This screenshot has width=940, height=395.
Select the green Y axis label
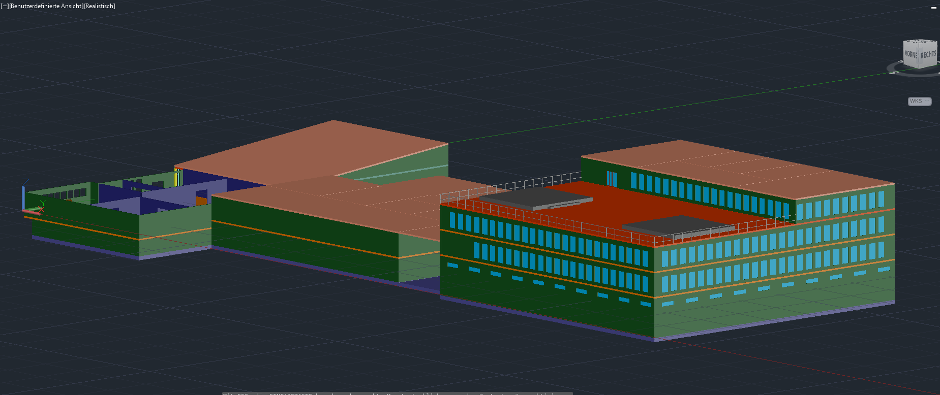click(43, 203)
